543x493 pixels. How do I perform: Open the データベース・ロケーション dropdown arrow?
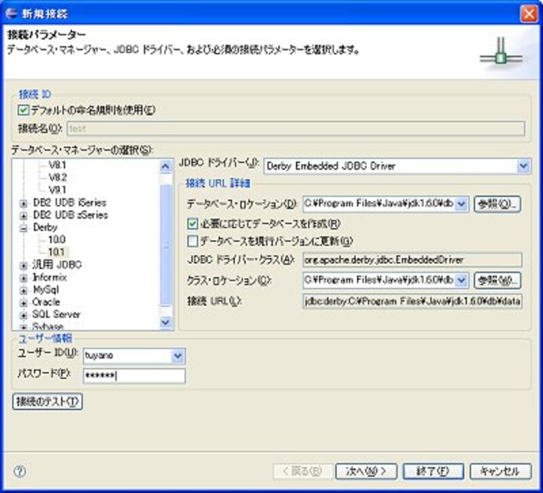coord(462,204)
